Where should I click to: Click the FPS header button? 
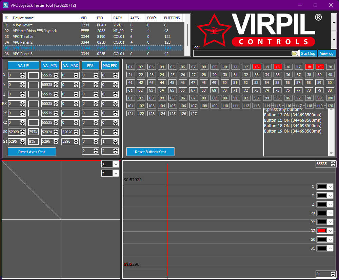[x=91, y=66]
